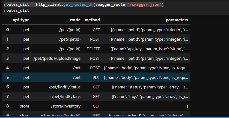Click GET method in row 6

point(96,87)
